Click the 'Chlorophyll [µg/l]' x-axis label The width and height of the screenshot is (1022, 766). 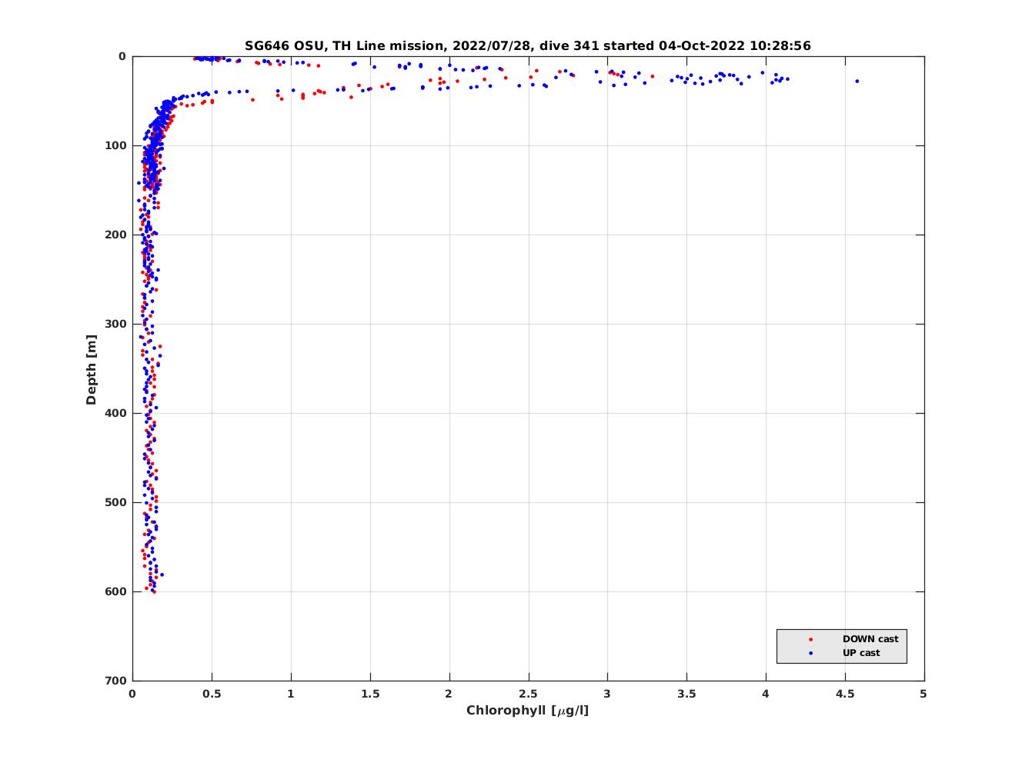click(x=528, y=711)
